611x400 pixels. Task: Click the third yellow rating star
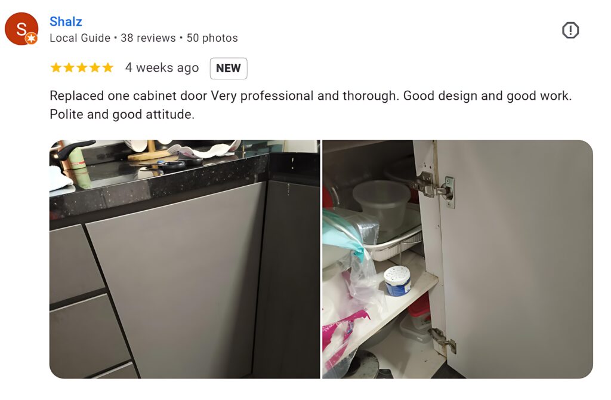(x=82, y=68)
